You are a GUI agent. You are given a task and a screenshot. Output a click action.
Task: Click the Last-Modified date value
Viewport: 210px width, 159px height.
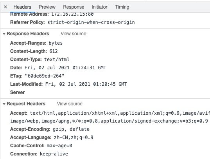(x=86, y=84)
